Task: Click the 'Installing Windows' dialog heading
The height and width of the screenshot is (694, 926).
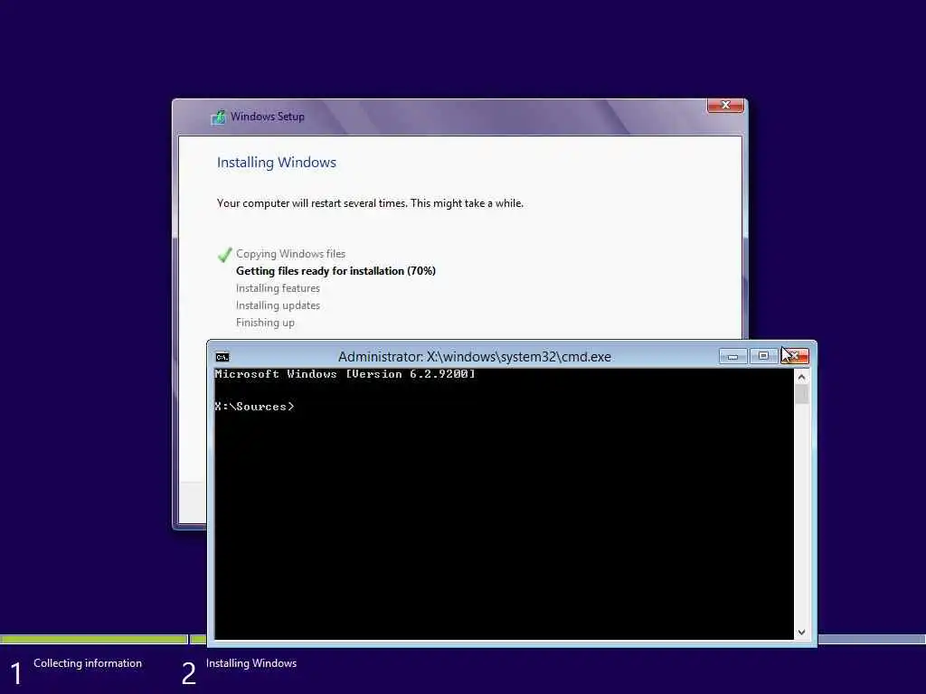Action: [x=277, y=163]
